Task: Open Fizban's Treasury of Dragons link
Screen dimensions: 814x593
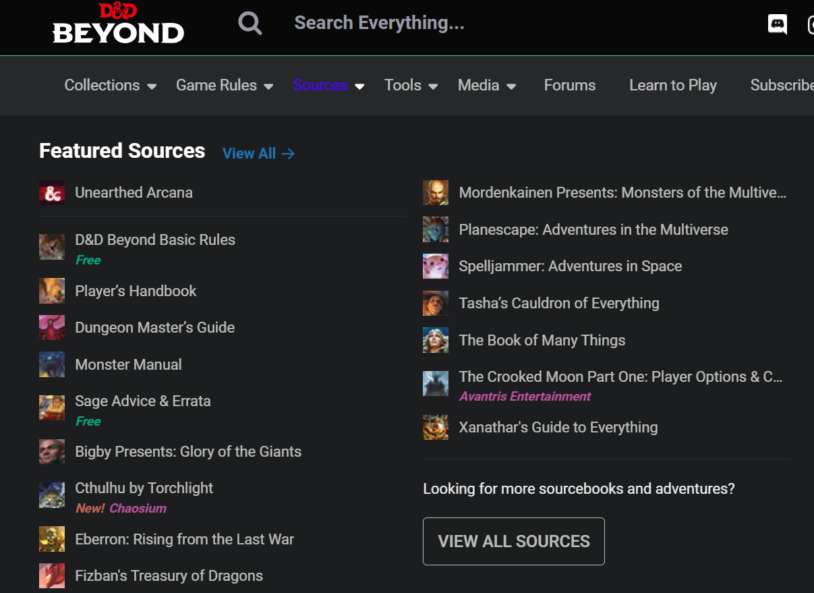Action: tap(169, 575)
